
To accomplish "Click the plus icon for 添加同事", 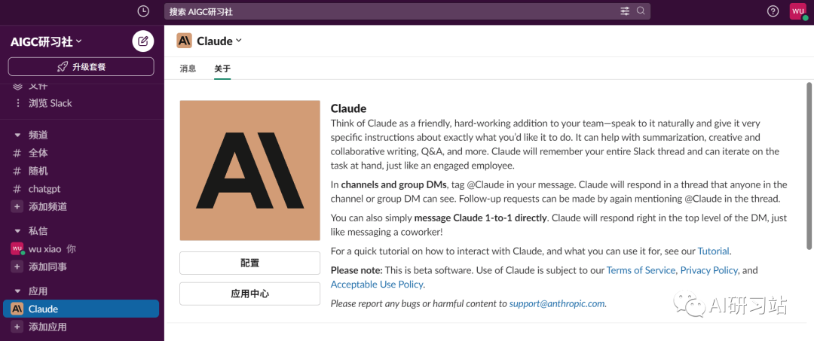I will (x=17, y=267).
